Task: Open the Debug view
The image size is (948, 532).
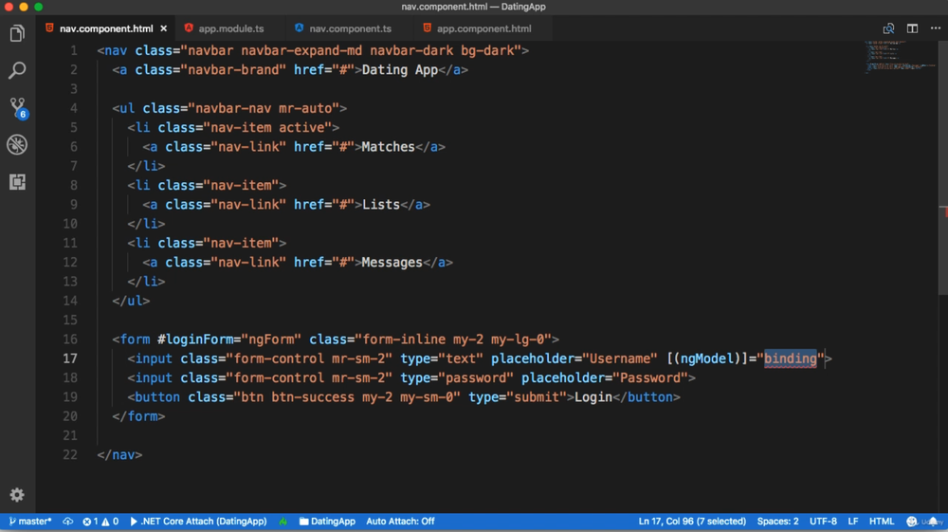Action: pos(17,144)
